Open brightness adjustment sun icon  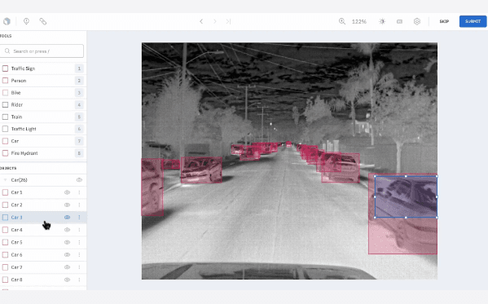382,21
